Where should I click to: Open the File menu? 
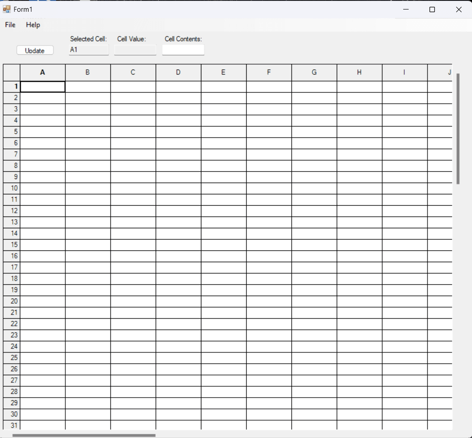pyautogui.click(x=10, y=25)
